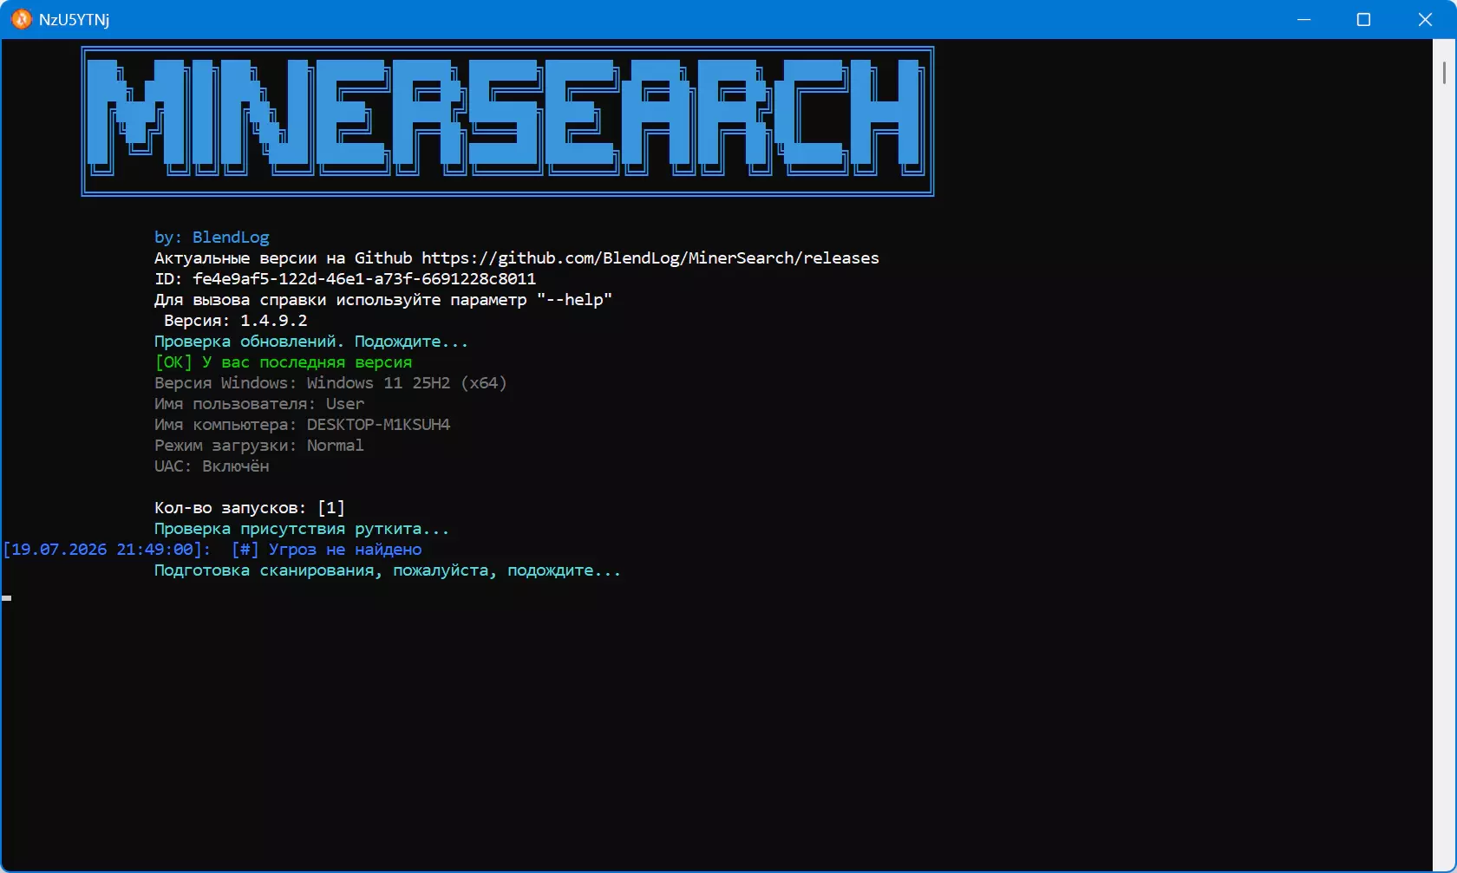The height and width of the screenshot is (873, 1457).
Task: Click the timestamp 19.07.2026 21:49:00
Action: pyautogui.click(x=102, y=550)
